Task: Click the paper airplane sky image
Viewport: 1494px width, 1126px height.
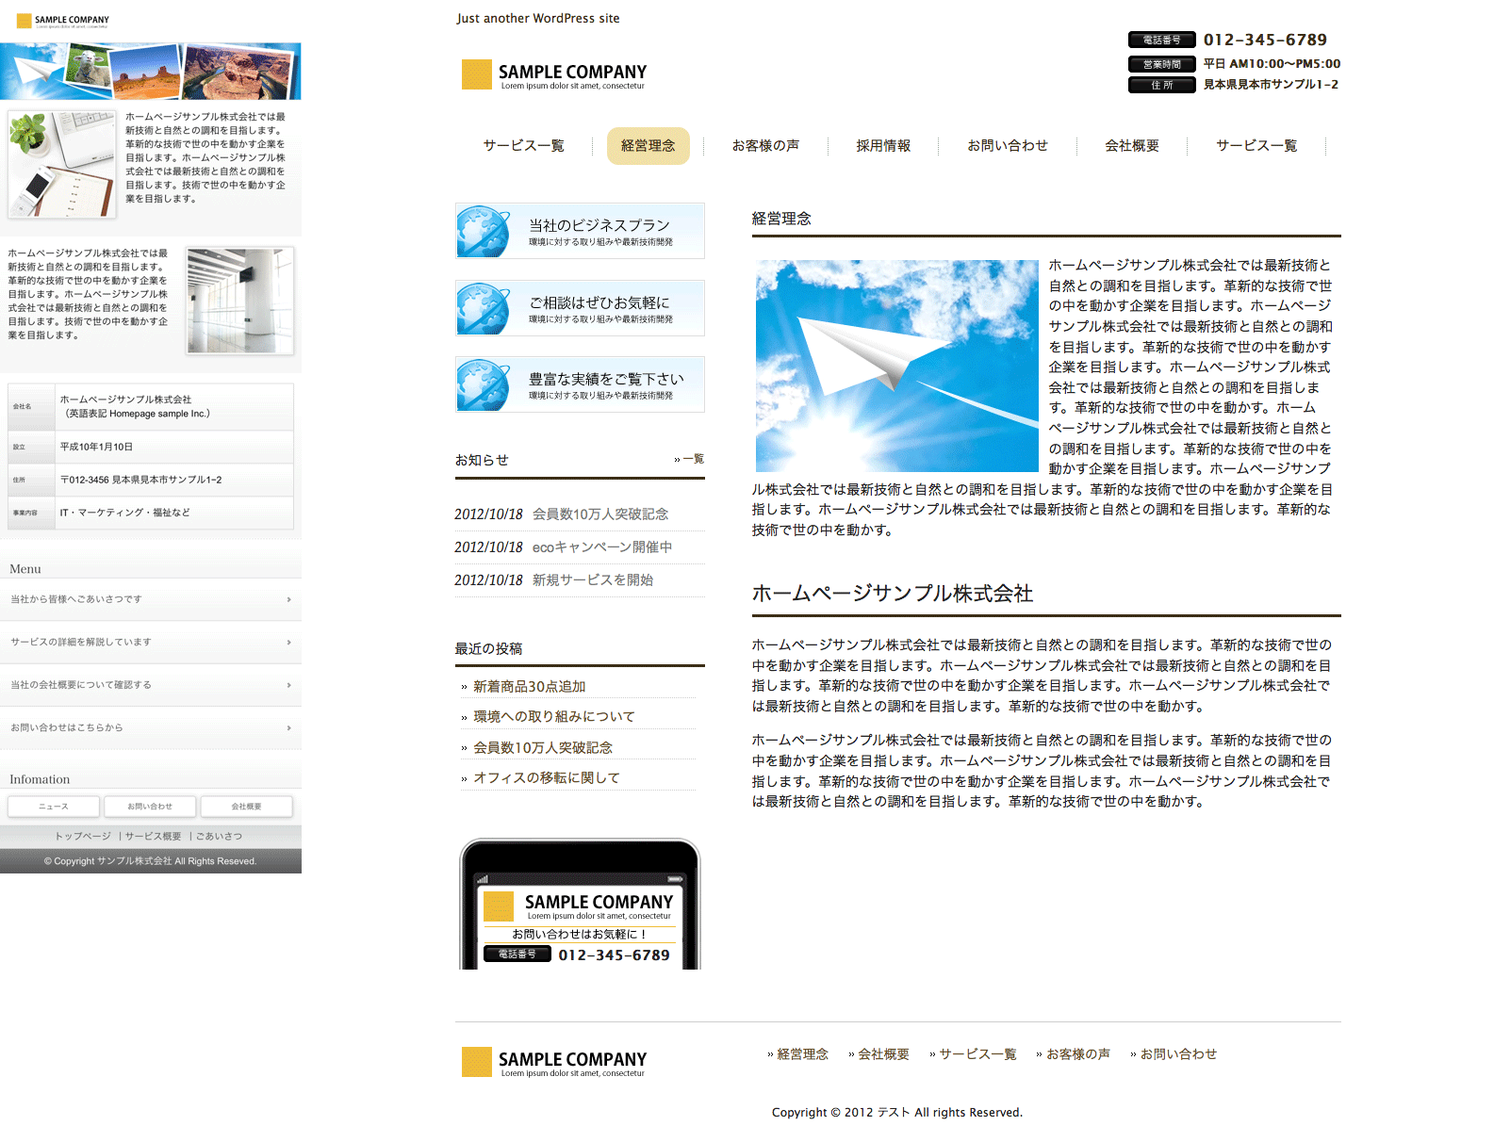Action: [x=896, y=366]
